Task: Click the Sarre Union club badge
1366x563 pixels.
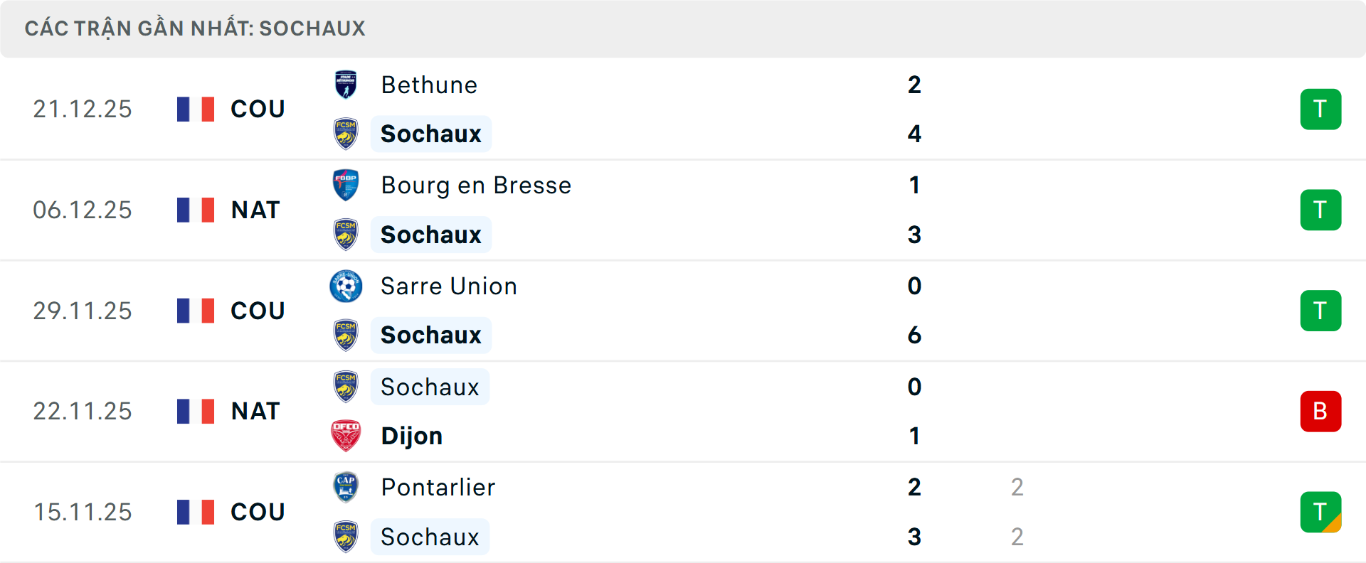Action: (x=346, y=286)
